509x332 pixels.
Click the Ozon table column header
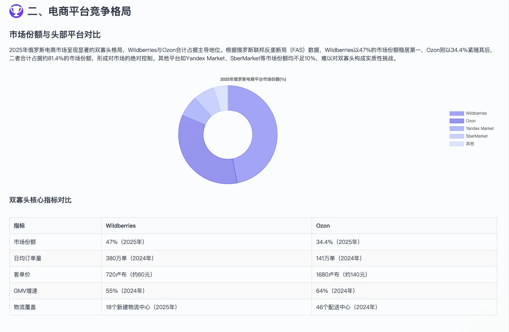coord(404,226)
